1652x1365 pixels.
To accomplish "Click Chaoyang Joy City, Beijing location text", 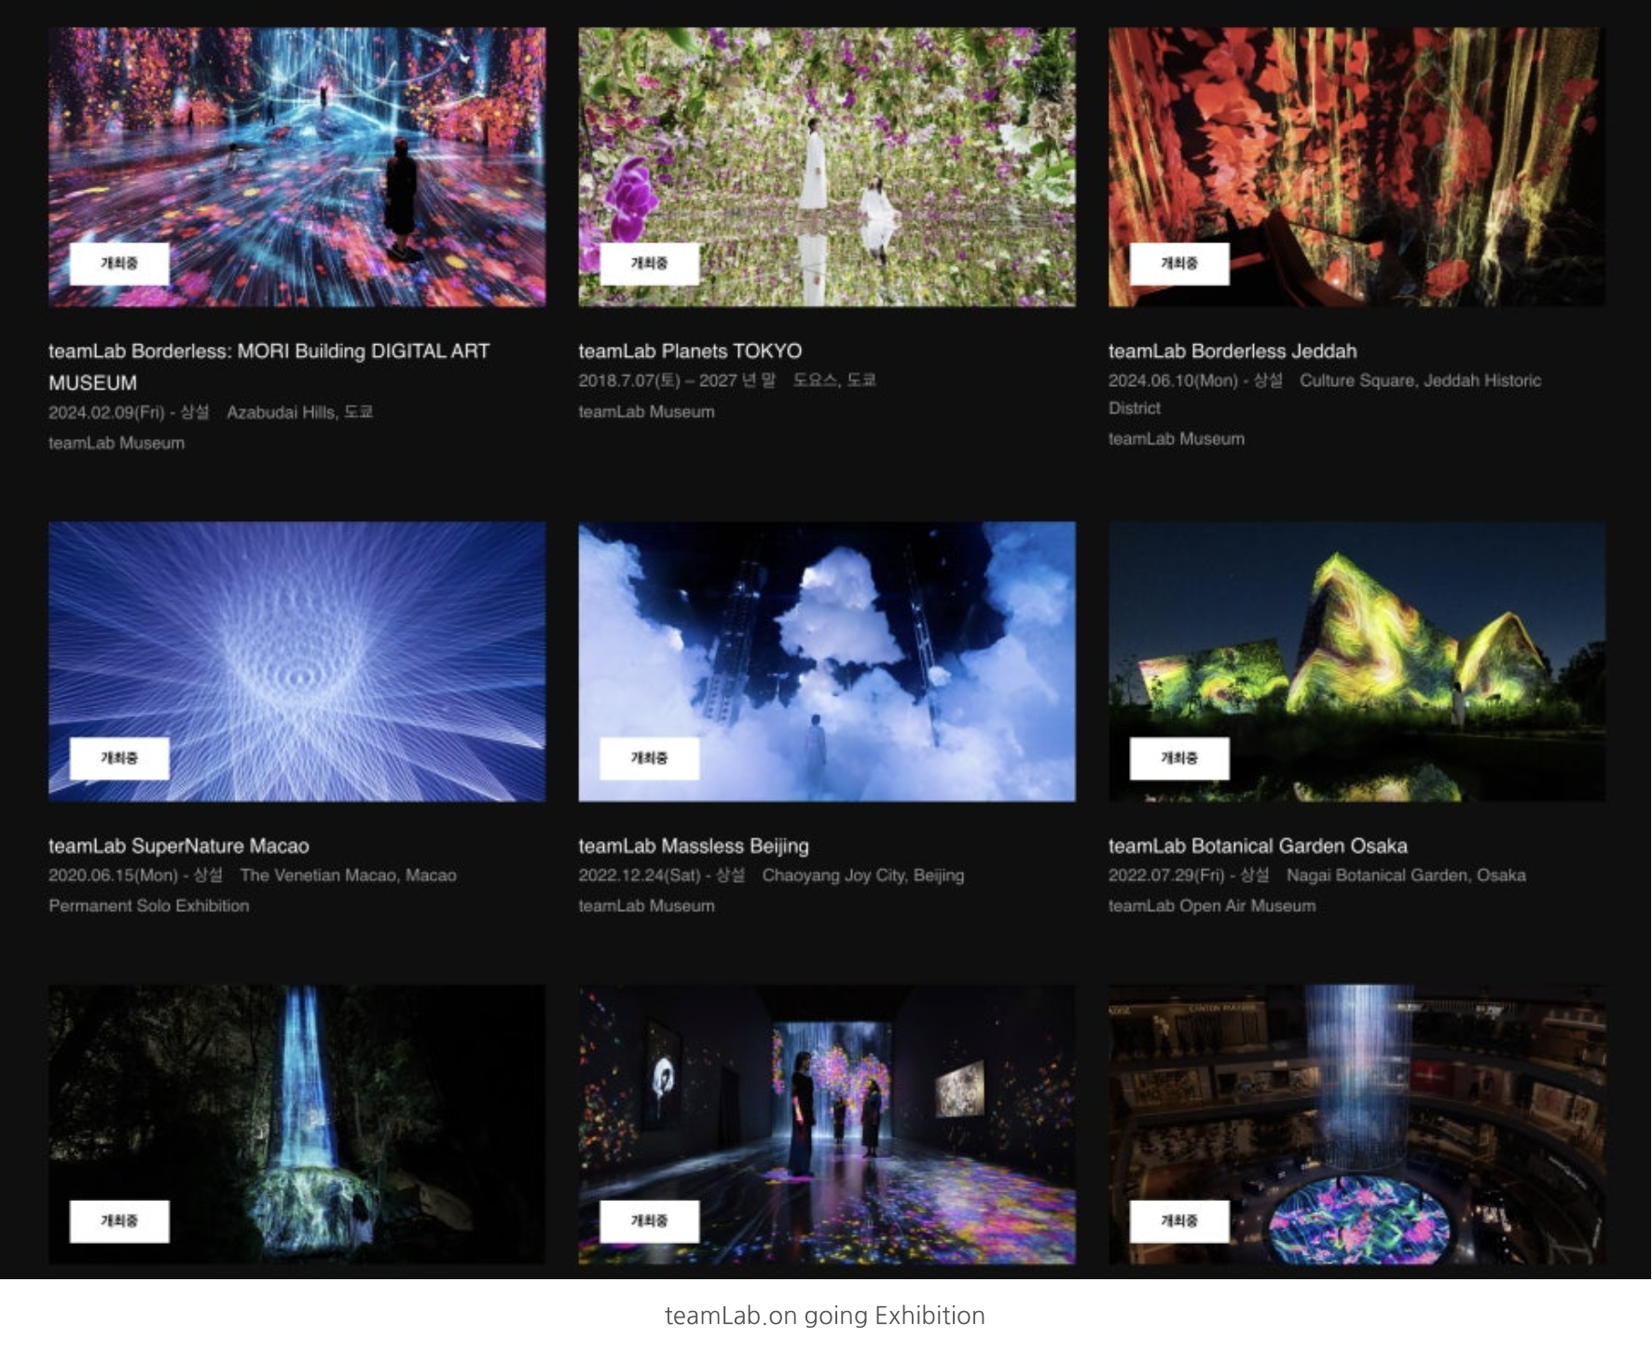I will (x=863, y=876).
